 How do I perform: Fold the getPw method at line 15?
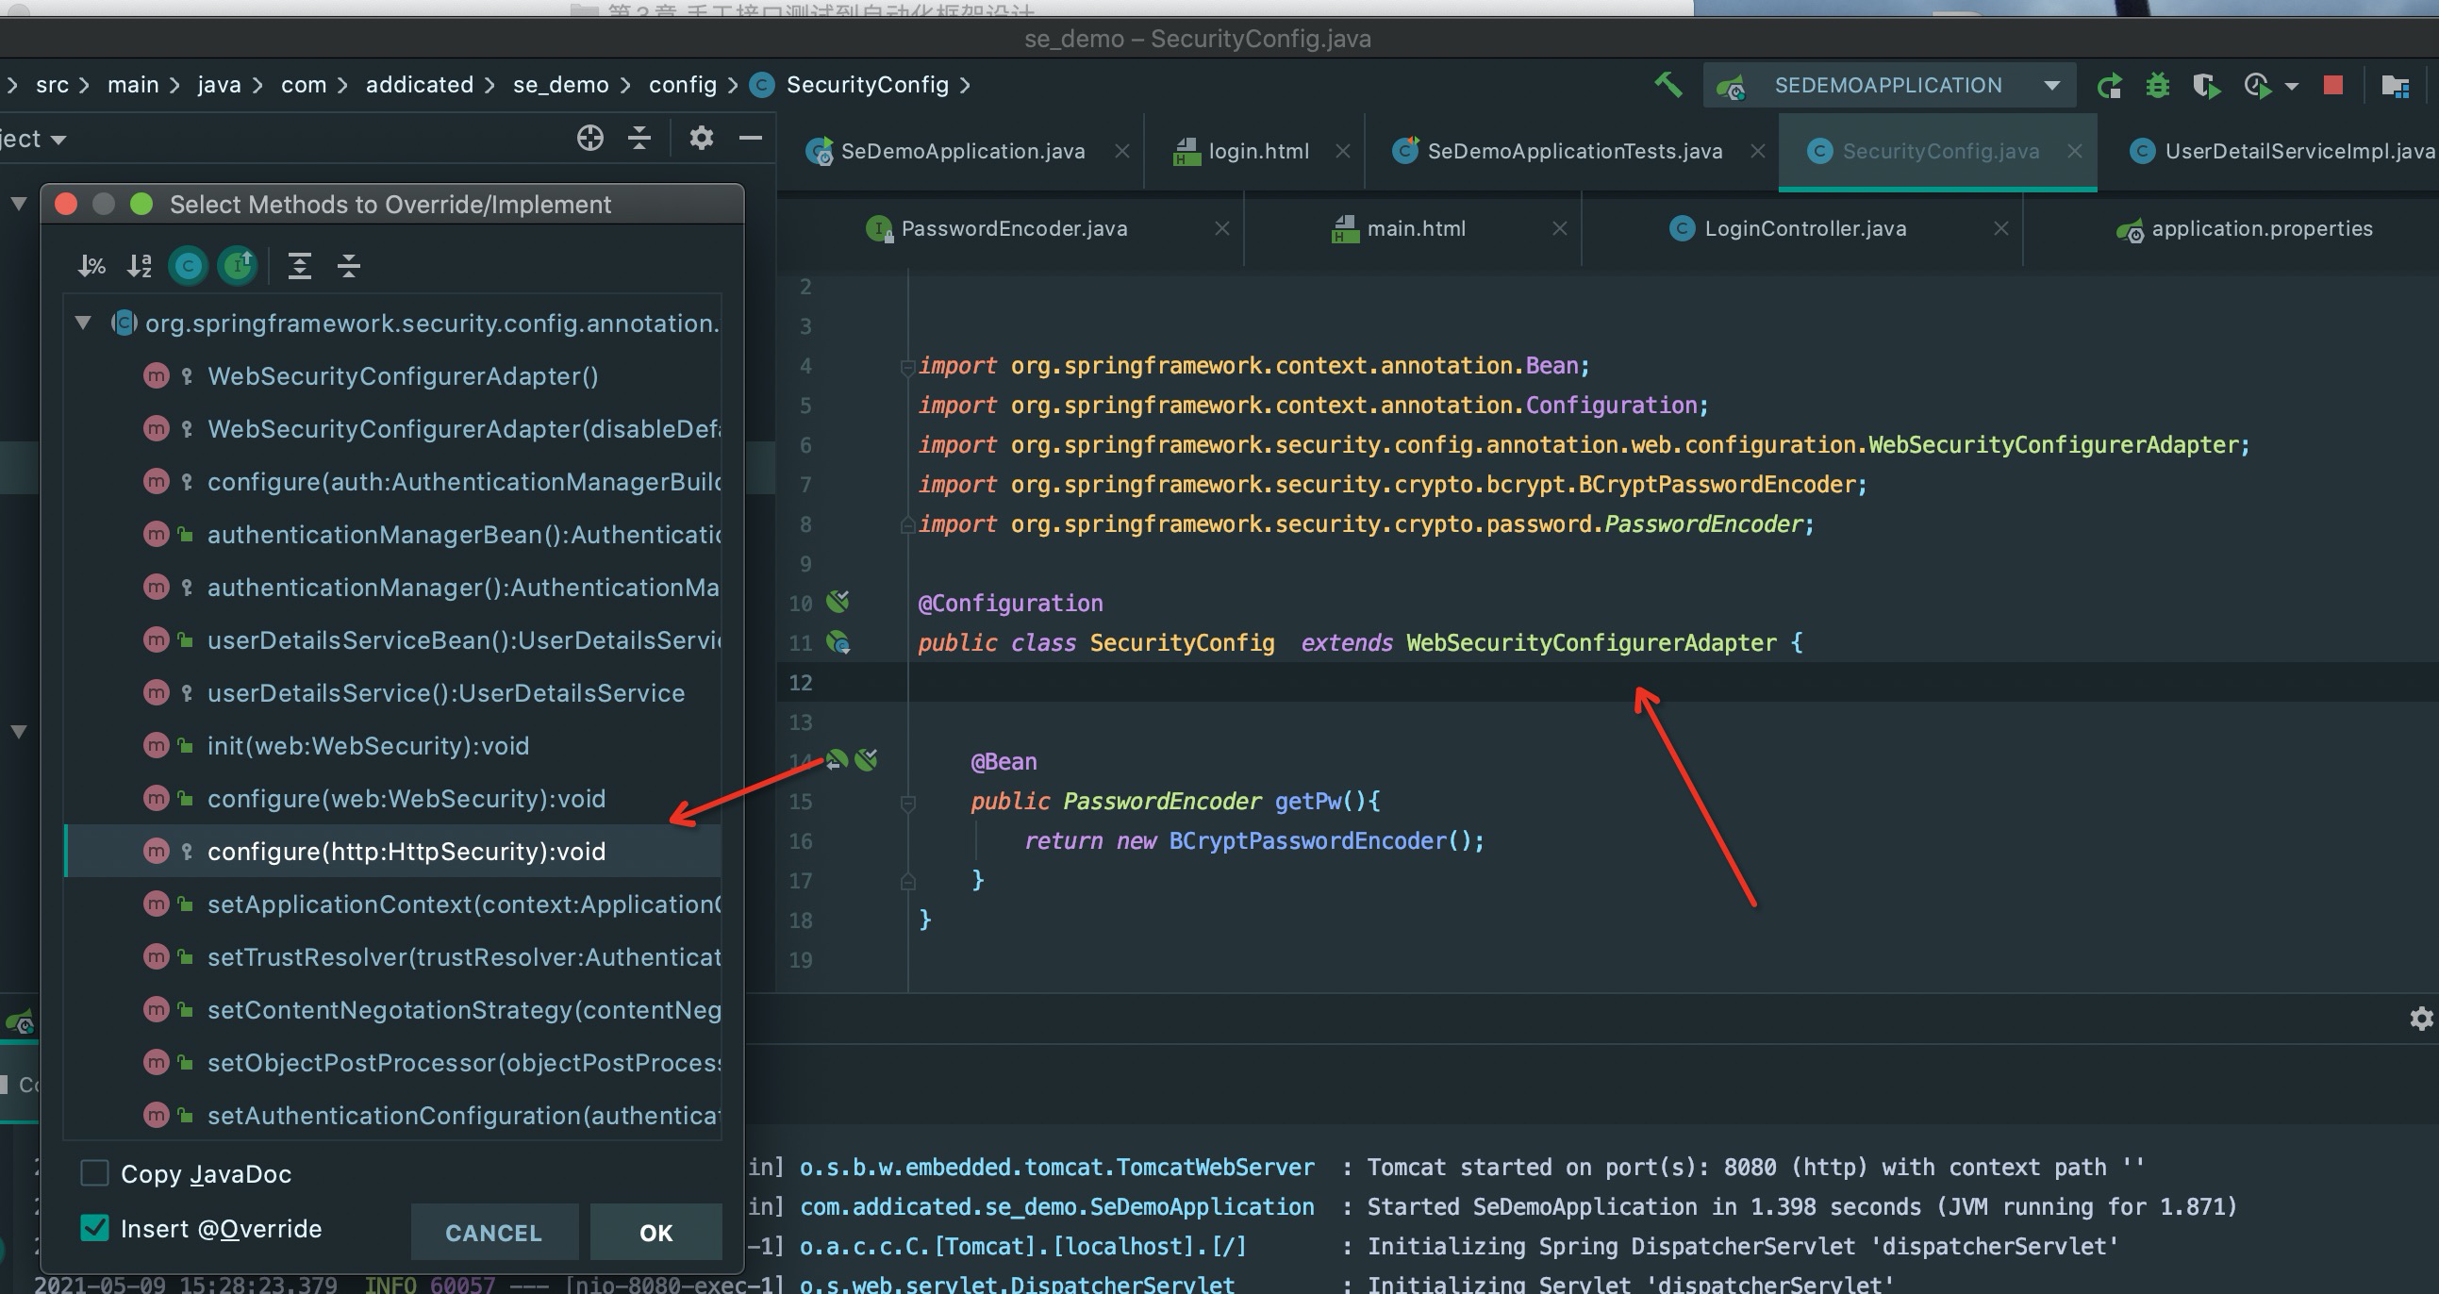point(907,804)
